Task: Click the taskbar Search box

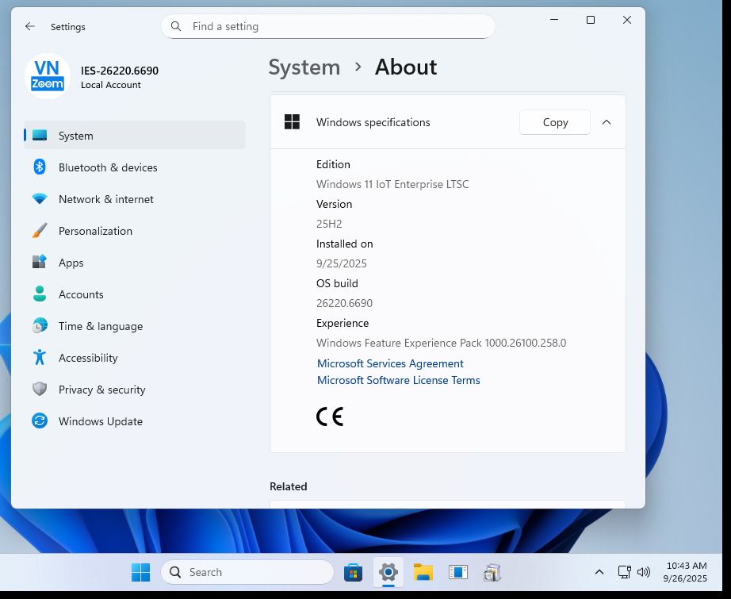Action: tap(247, 572)
